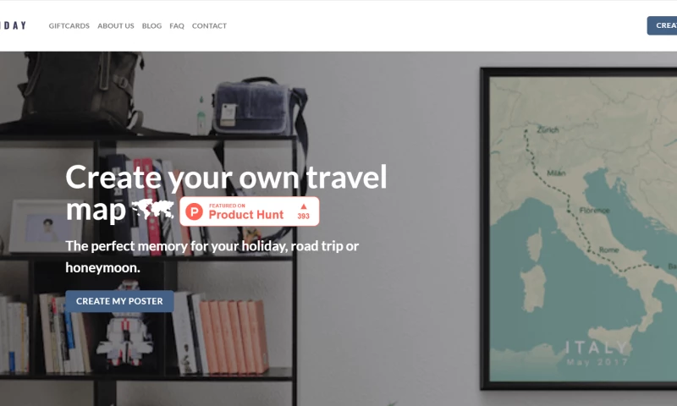Viewport: 677px width, 406px height.
Task: Open the Featured on Product Hunt badge
Action: 250,211
